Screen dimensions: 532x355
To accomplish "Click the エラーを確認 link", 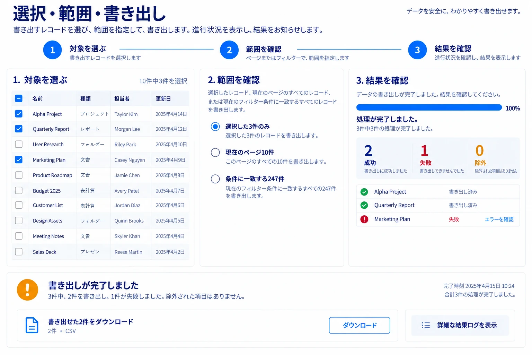I will (x=499, y=219).
